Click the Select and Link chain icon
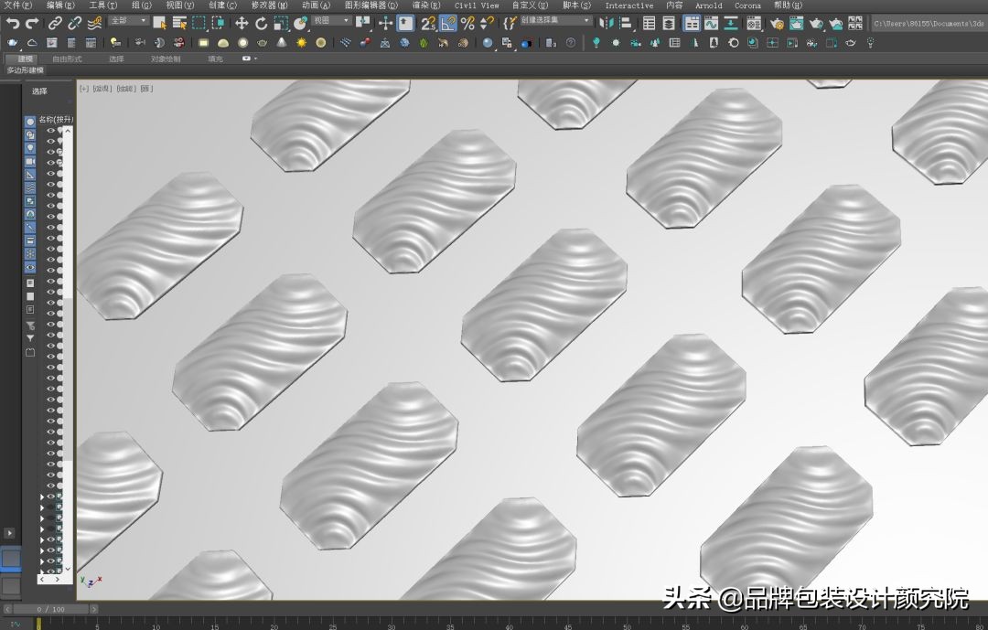Screen dimensions: 988x630 (x=55, y=23)
